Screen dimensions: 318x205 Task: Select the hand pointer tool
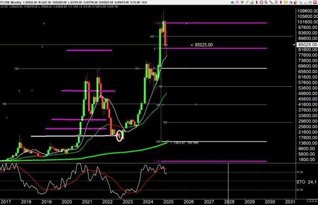click(x=266, y=3)
